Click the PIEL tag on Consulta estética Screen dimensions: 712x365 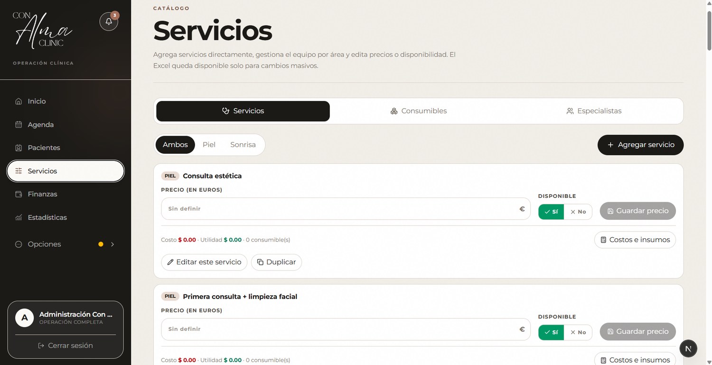click(170, 176)
